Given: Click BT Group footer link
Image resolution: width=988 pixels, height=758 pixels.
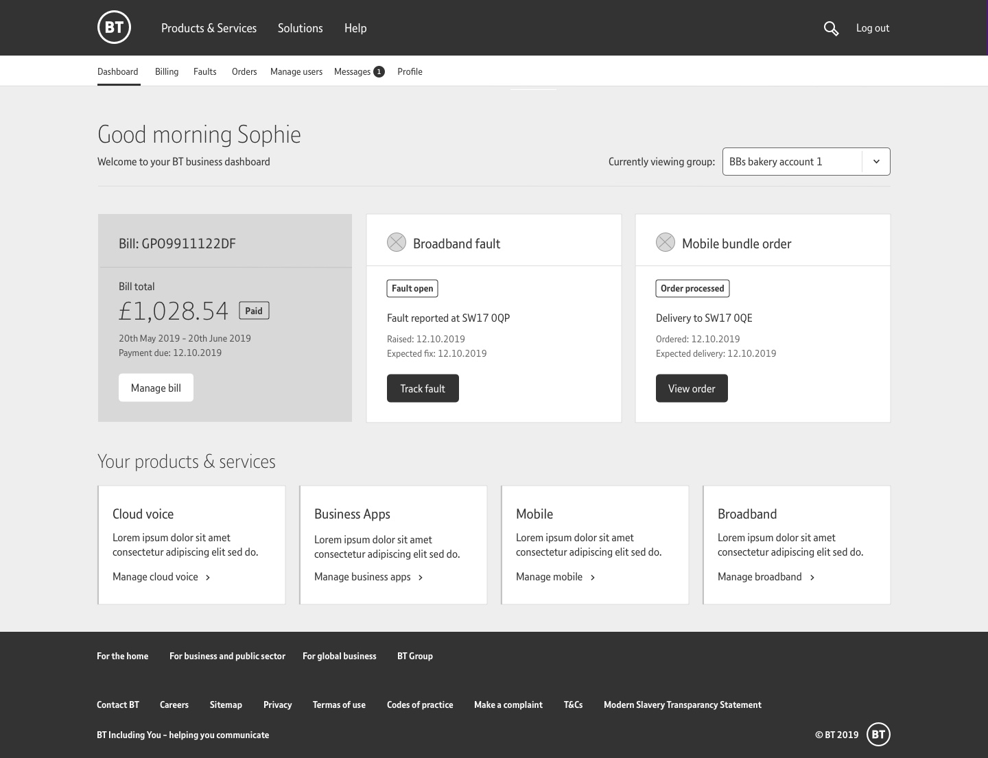Looking at the screenshot, I should pos(415,656).
